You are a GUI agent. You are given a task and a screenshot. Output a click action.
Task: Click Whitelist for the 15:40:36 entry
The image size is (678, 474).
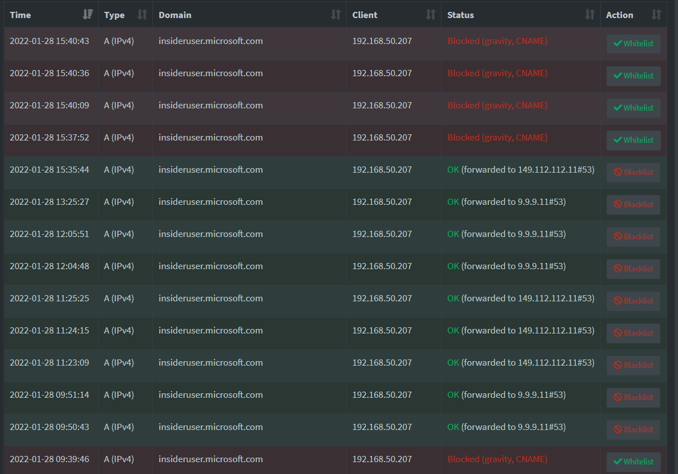(633, 76)
